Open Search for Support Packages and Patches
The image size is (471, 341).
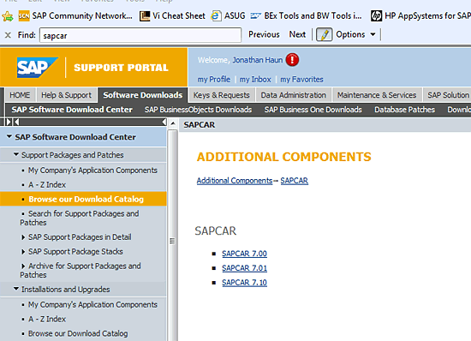(80, 218)
